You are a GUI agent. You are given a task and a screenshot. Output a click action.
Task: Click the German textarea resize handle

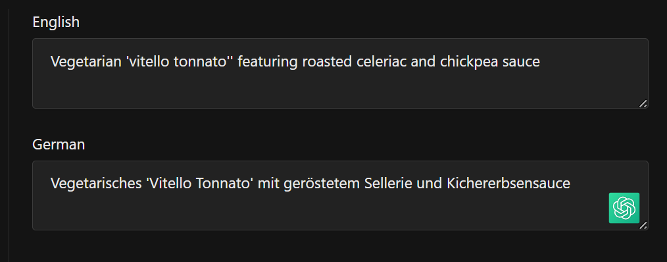(643, 225)
